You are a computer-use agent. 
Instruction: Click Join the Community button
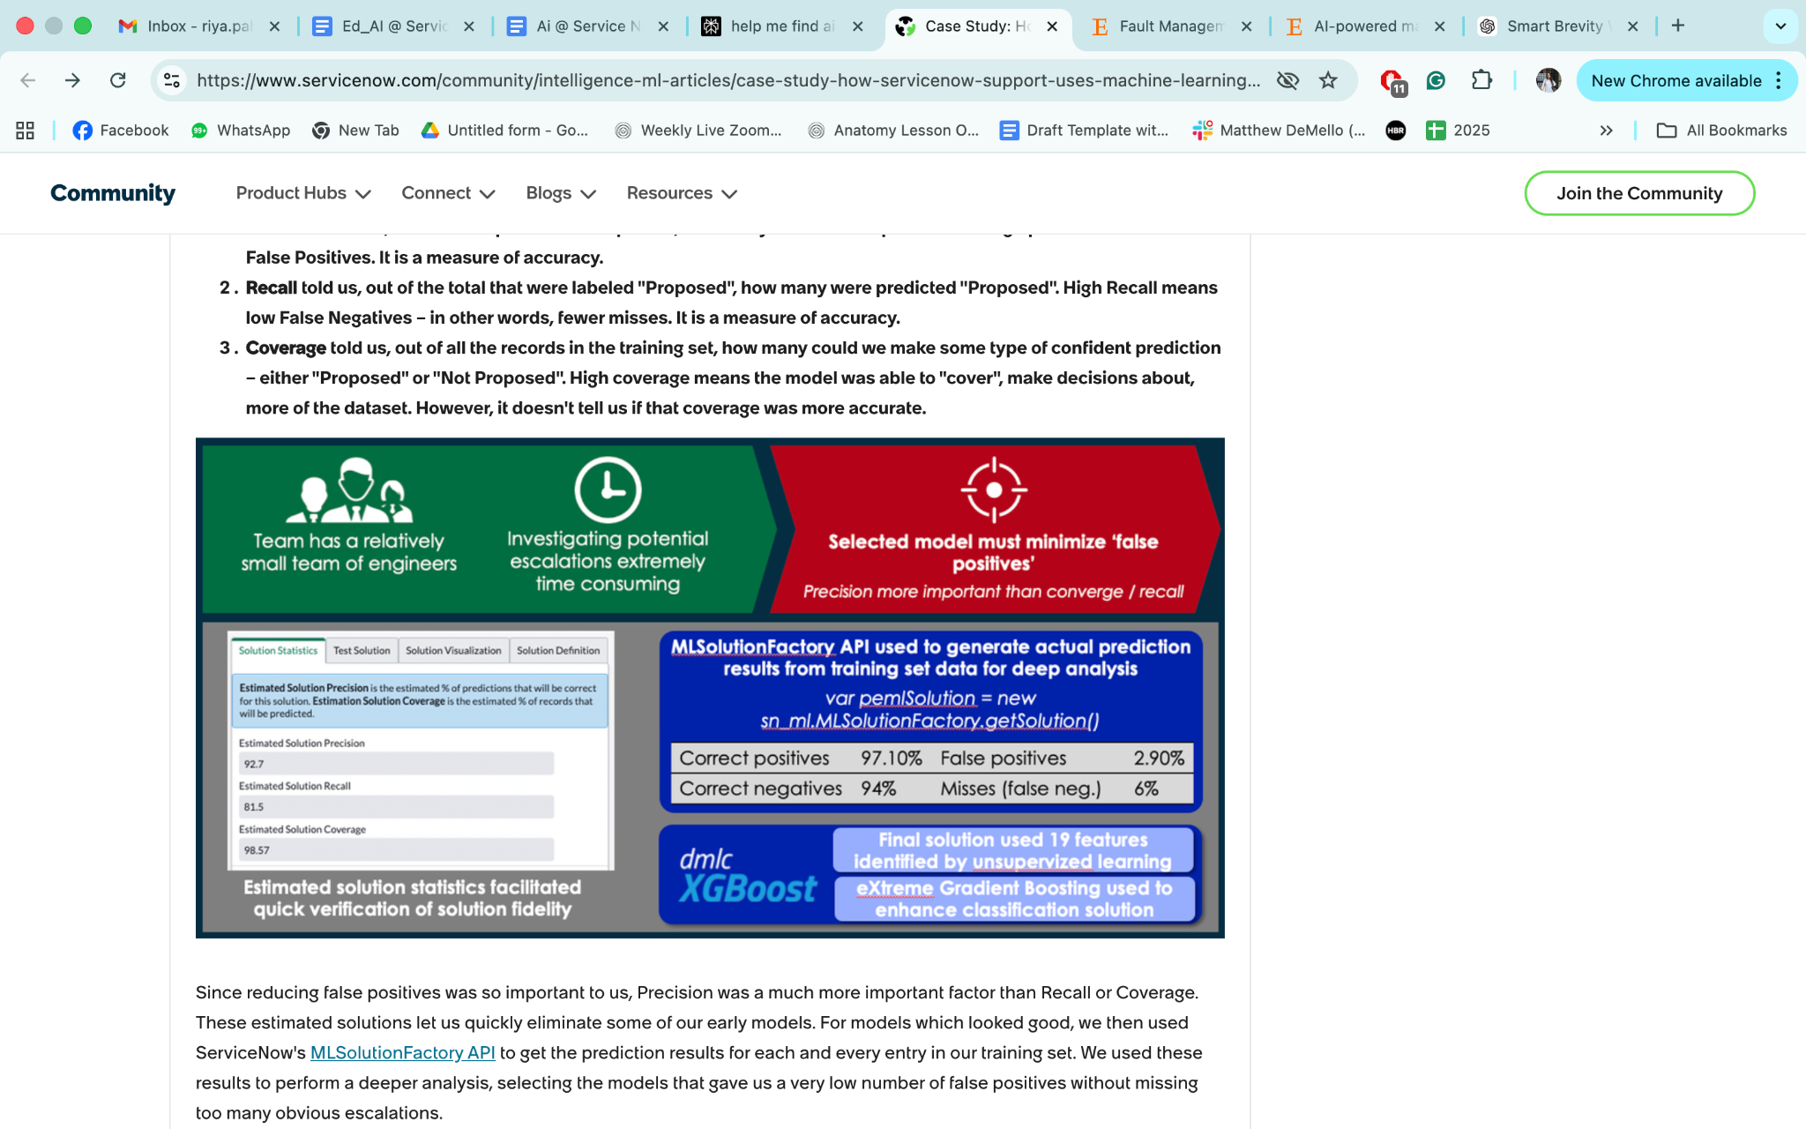click(x=1639, y=193)
